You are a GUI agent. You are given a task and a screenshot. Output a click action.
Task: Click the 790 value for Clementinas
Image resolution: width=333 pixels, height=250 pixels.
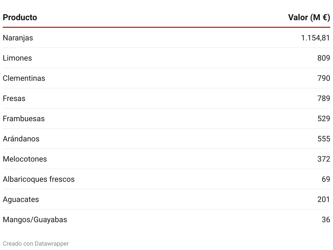point(324,78)
